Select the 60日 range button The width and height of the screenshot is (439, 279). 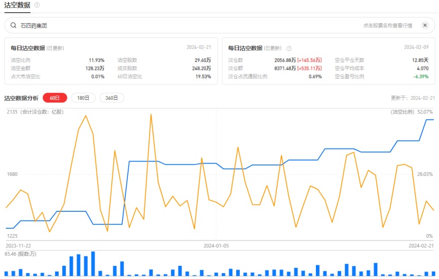[55, 98]
